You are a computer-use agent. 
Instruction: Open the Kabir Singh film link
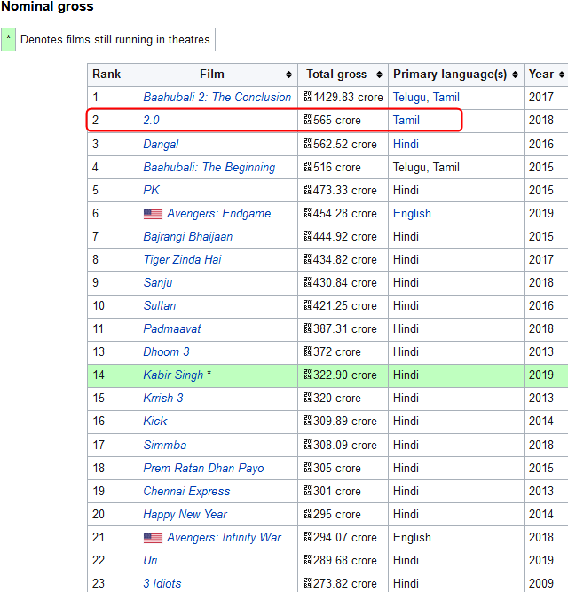(x=173, y=375)
